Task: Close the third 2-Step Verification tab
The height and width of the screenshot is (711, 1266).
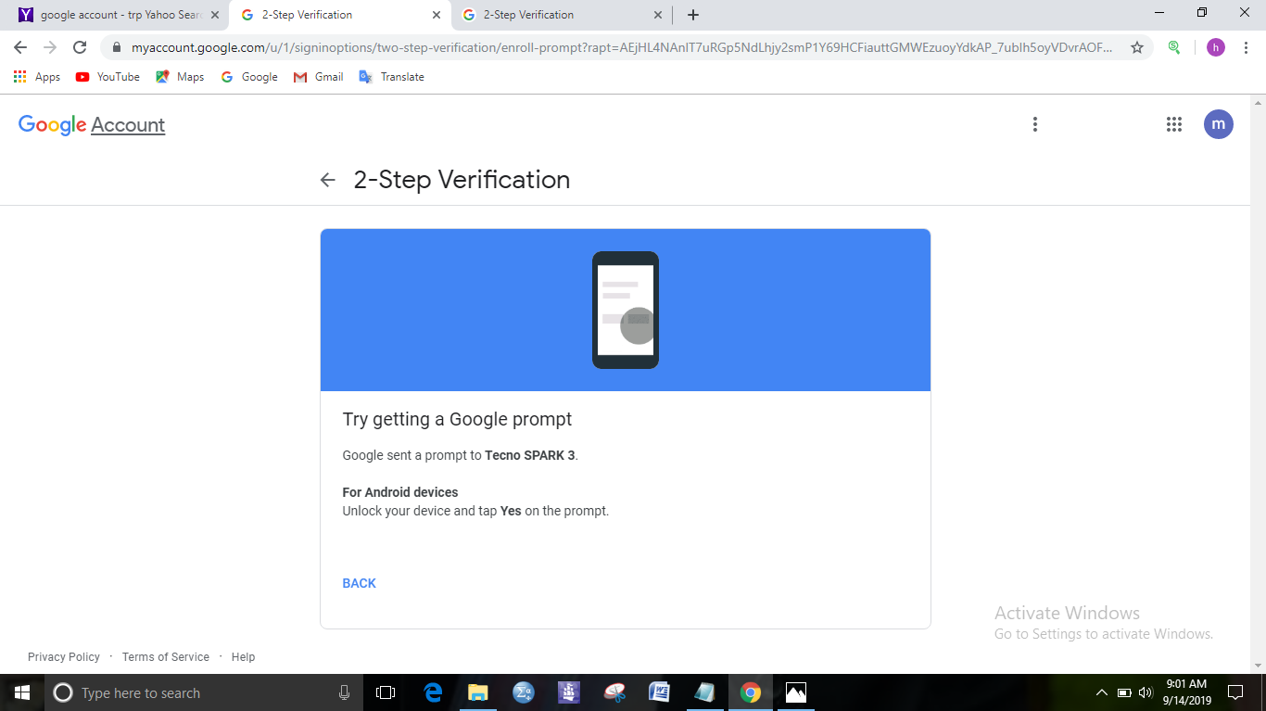Action: pos(658,15)
